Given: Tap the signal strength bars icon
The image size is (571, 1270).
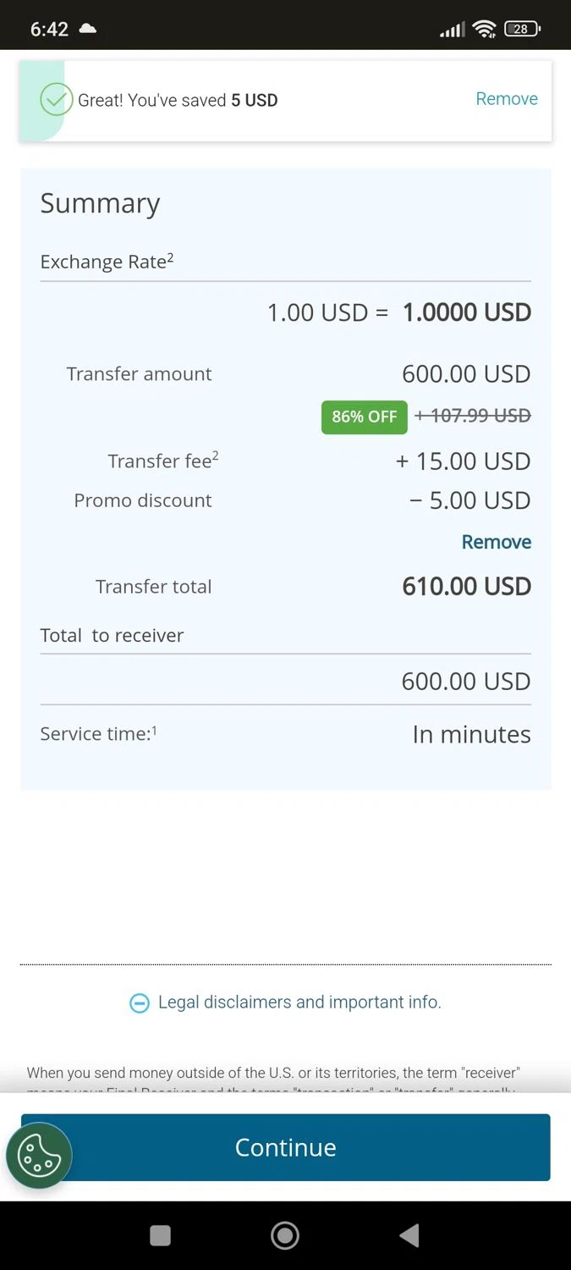Looking at the screenshot, I should pos(453,30).
